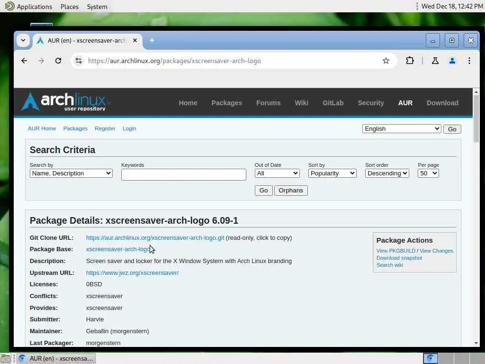This screenshot has width=485, height=364.
Task: Open a new browser tab
Action: pos(152,40)
